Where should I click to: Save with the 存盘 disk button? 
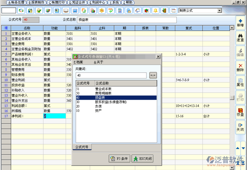pyautogui.click(x=240, y=112)
